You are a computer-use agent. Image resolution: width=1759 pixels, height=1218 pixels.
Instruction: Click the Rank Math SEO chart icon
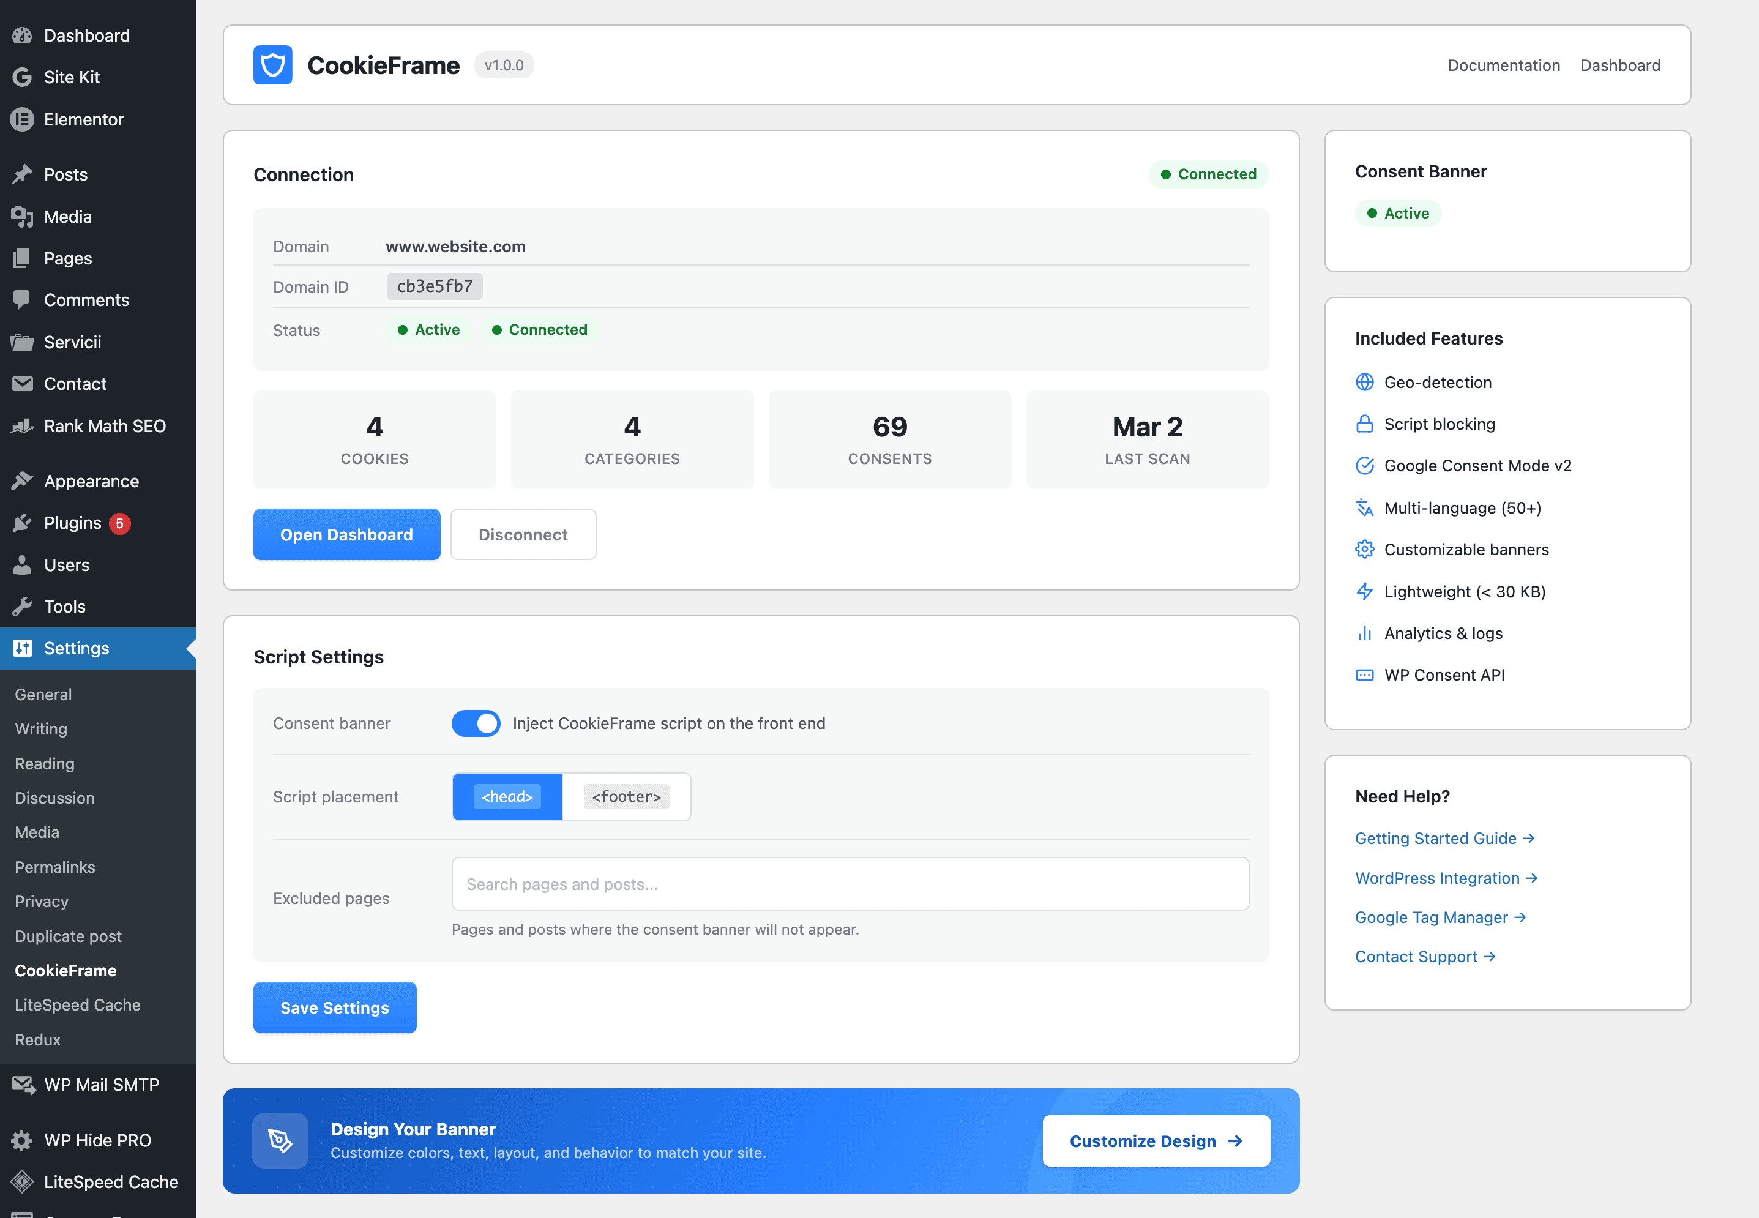click(22, 426)
